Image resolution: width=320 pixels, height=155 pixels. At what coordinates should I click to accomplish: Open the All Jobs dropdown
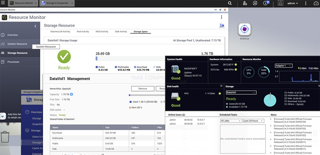point(231,121)
